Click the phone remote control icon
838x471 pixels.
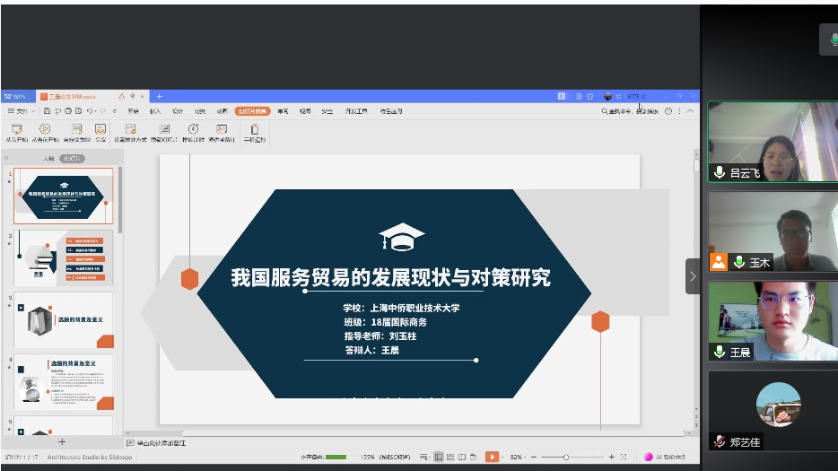(x=255, y=131)
